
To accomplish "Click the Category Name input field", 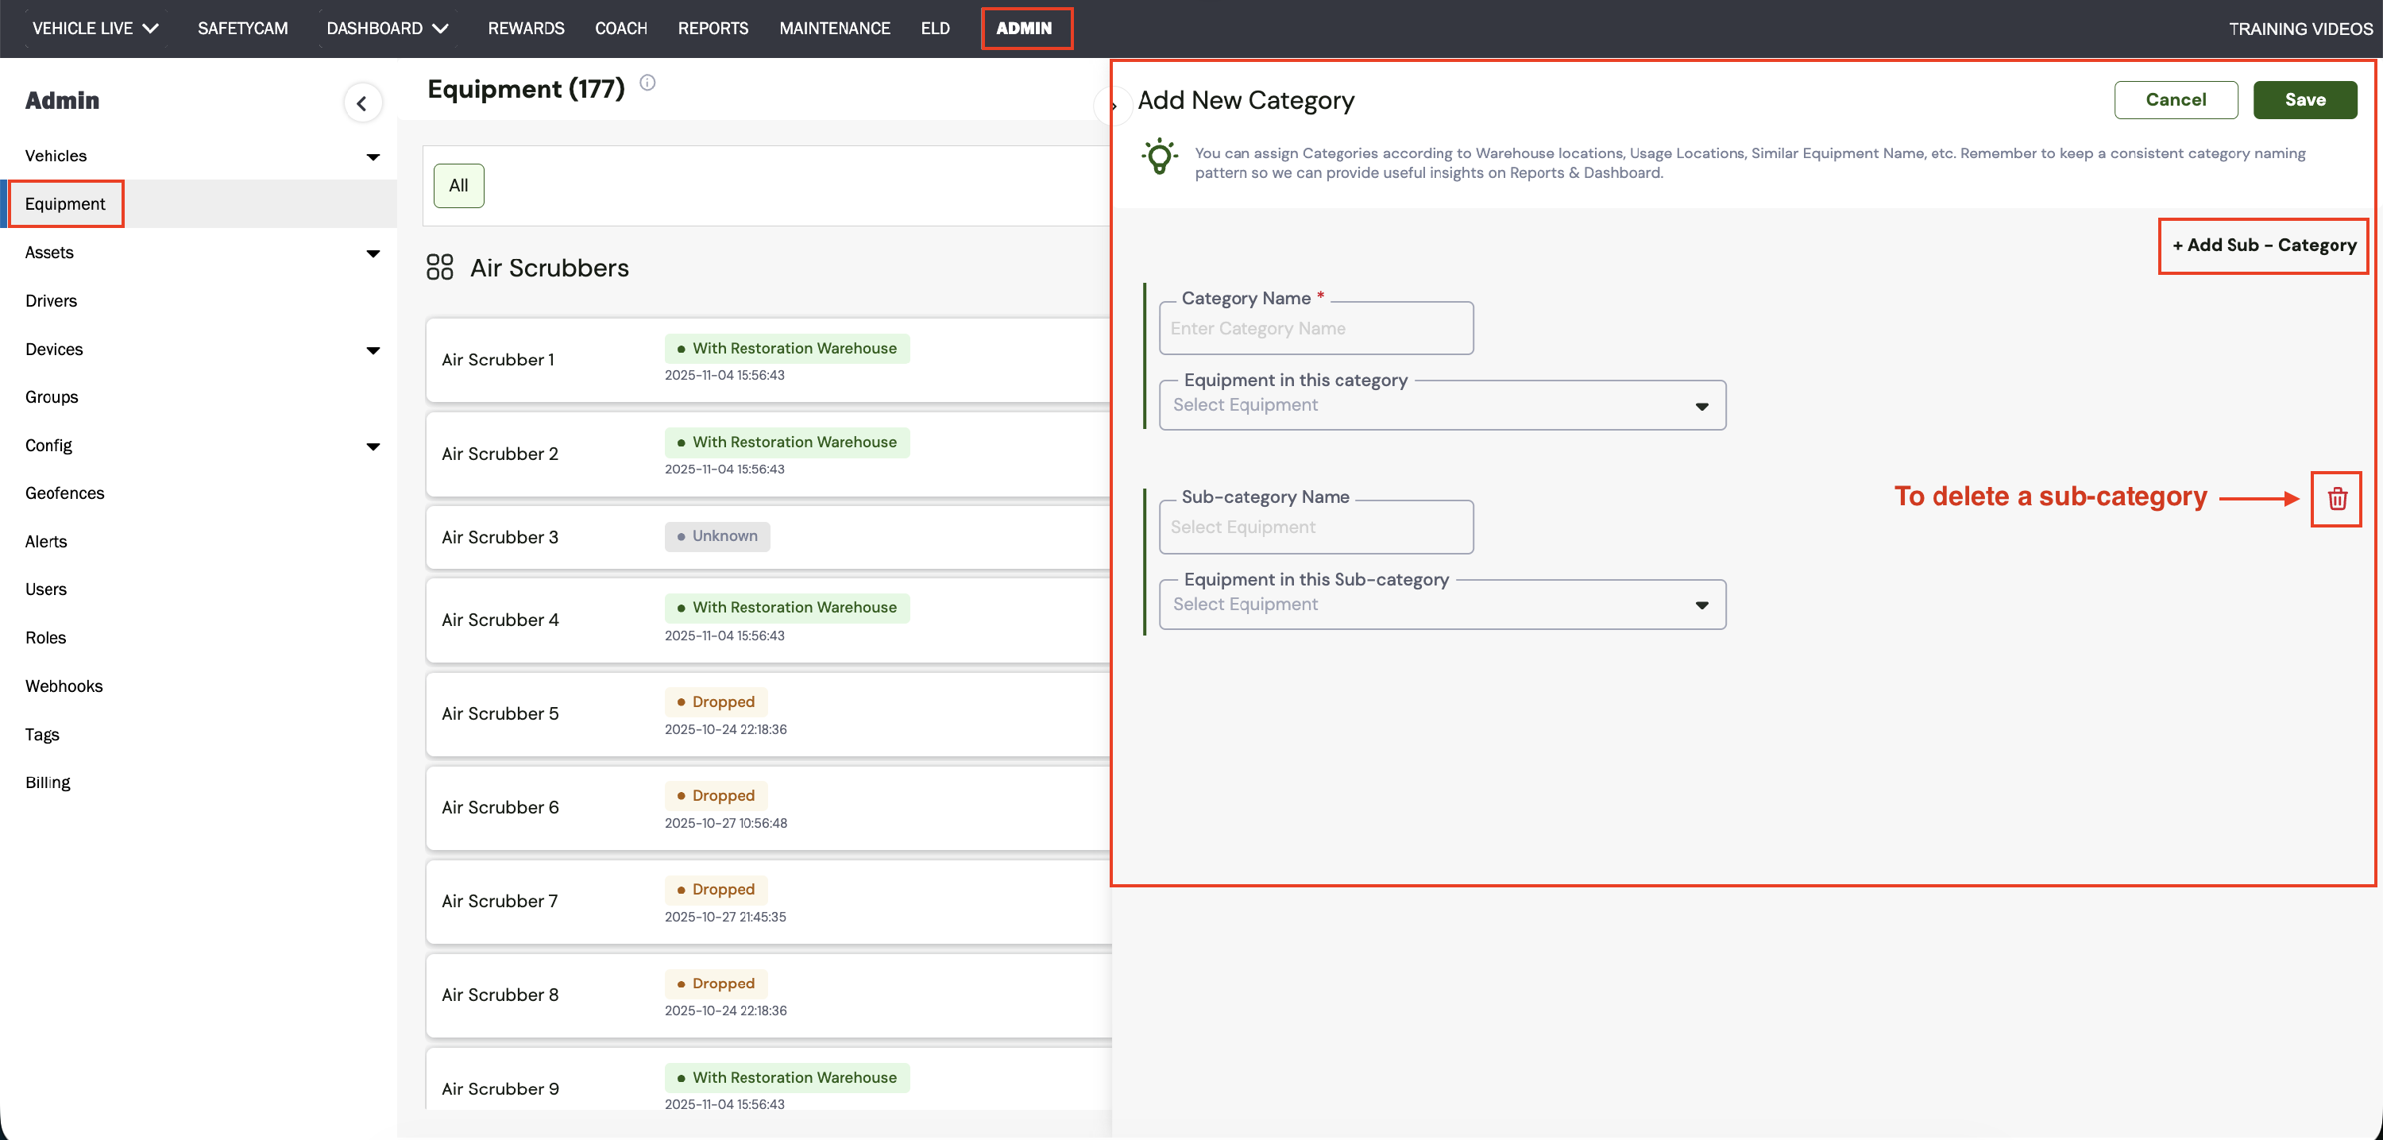I will pyautogui.click(x=1315, y=328).
